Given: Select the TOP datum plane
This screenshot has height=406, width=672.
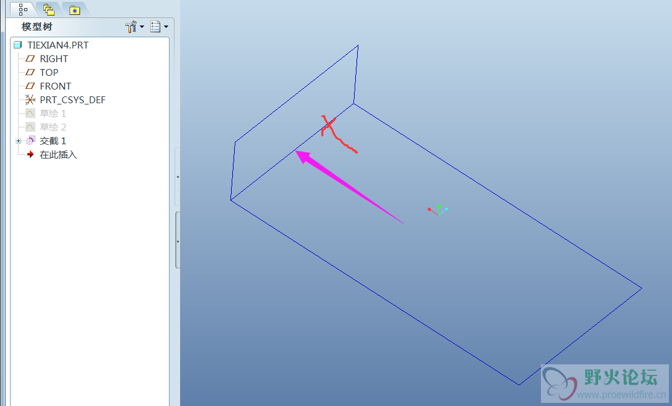Looking at the screenshot, I should [x=49, y=73].
